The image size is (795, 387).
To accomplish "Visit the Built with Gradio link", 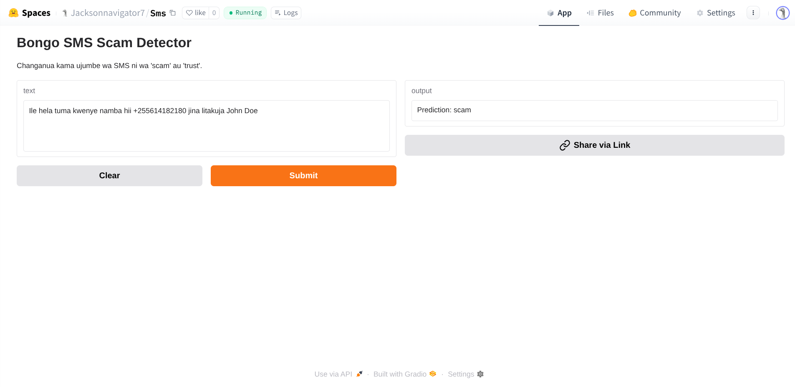I will (405, 374).
